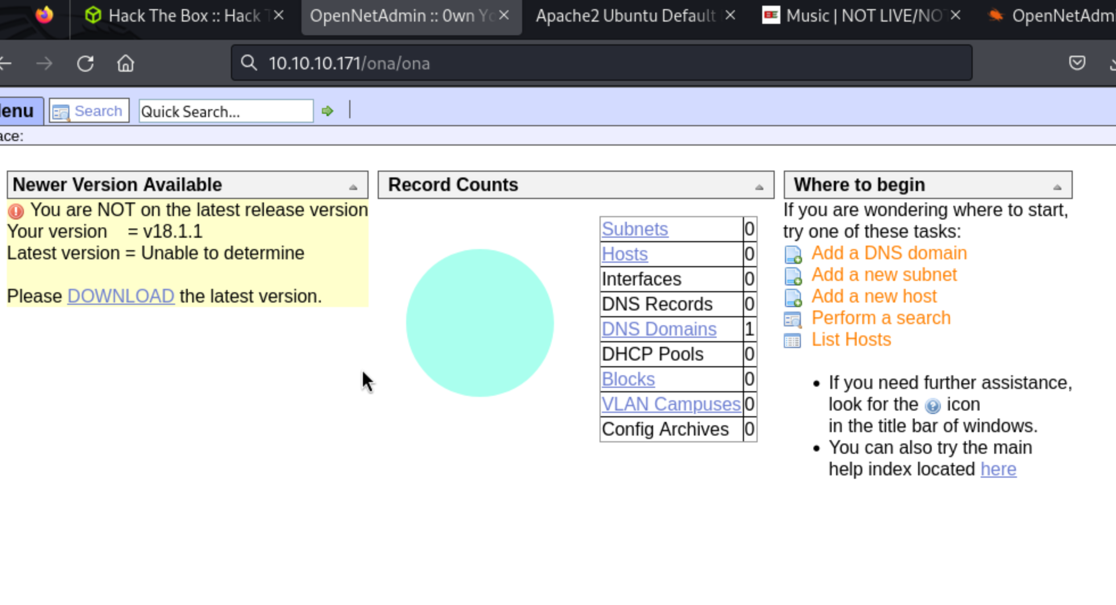Screen dimensions: 1116x605
Task: Close the OpenNetAdmin Own Your tab
Action: (504, 15)
